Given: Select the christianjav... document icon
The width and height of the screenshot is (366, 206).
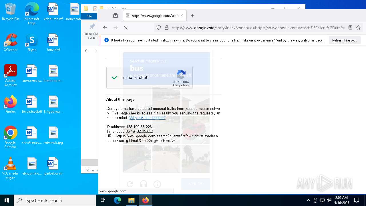Looking at the screenshot, I should click(x=32, y=135).
